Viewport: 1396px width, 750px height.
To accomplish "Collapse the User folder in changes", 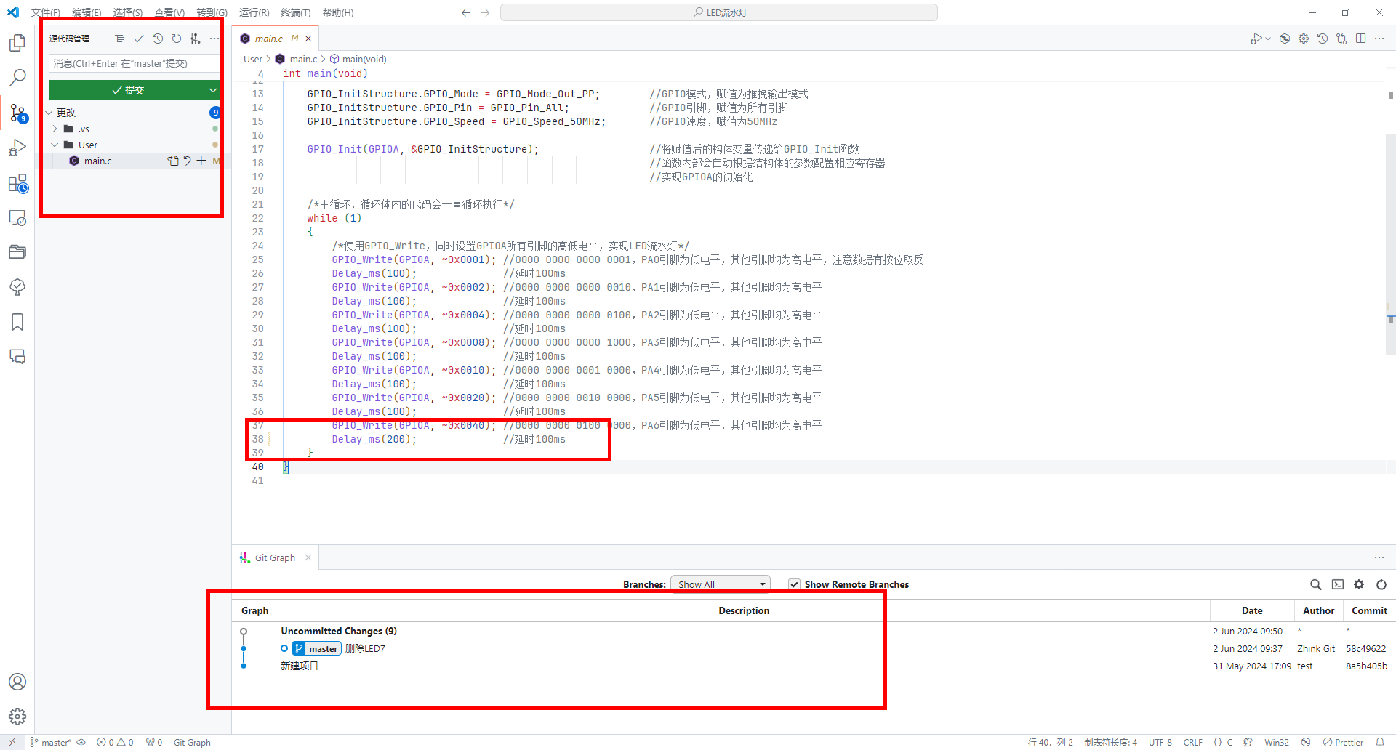I will [55, 145].
